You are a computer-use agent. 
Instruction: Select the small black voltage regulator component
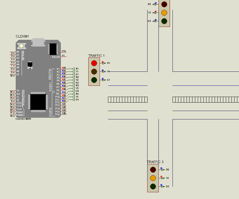point(30,65)
